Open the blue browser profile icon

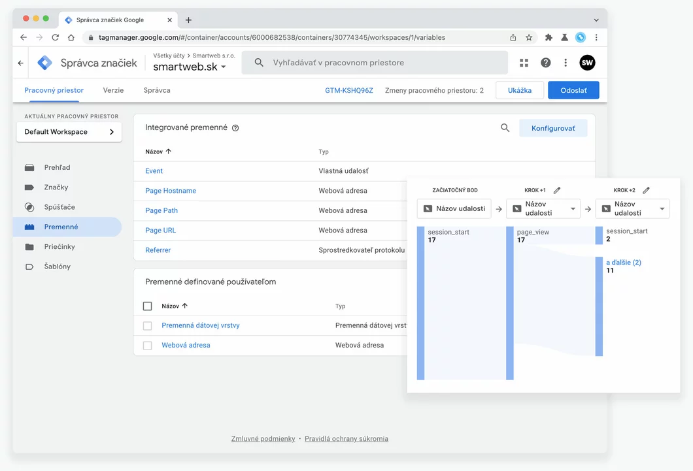click(581, 37)
